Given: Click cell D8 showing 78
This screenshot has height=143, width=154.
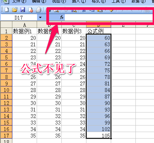Looking at the screenshot, I should tap(98, 77).
